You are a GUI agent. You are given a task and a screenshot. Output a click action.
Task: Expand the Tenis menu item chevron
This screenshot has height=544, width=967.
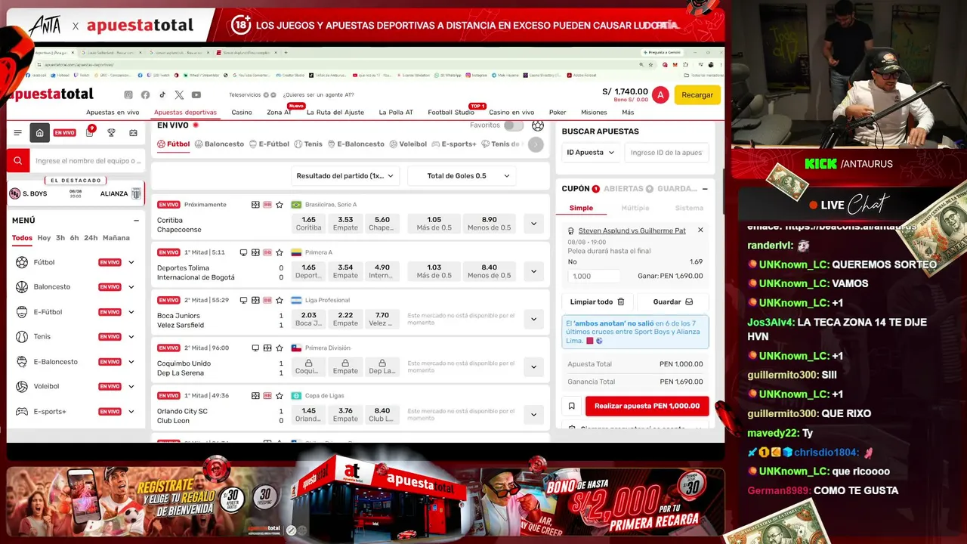point(131,337)
